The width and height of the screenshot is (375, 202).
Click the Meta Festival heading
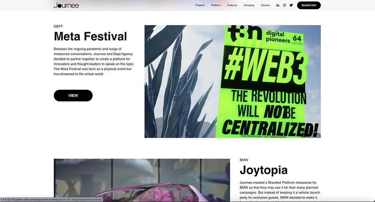pos(90,36)
